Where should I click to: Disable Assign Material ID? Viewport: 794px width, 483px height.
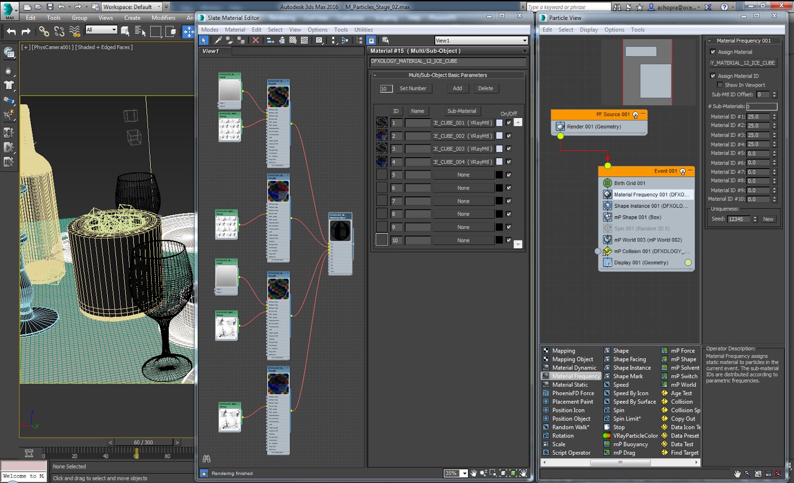[713, 76]
